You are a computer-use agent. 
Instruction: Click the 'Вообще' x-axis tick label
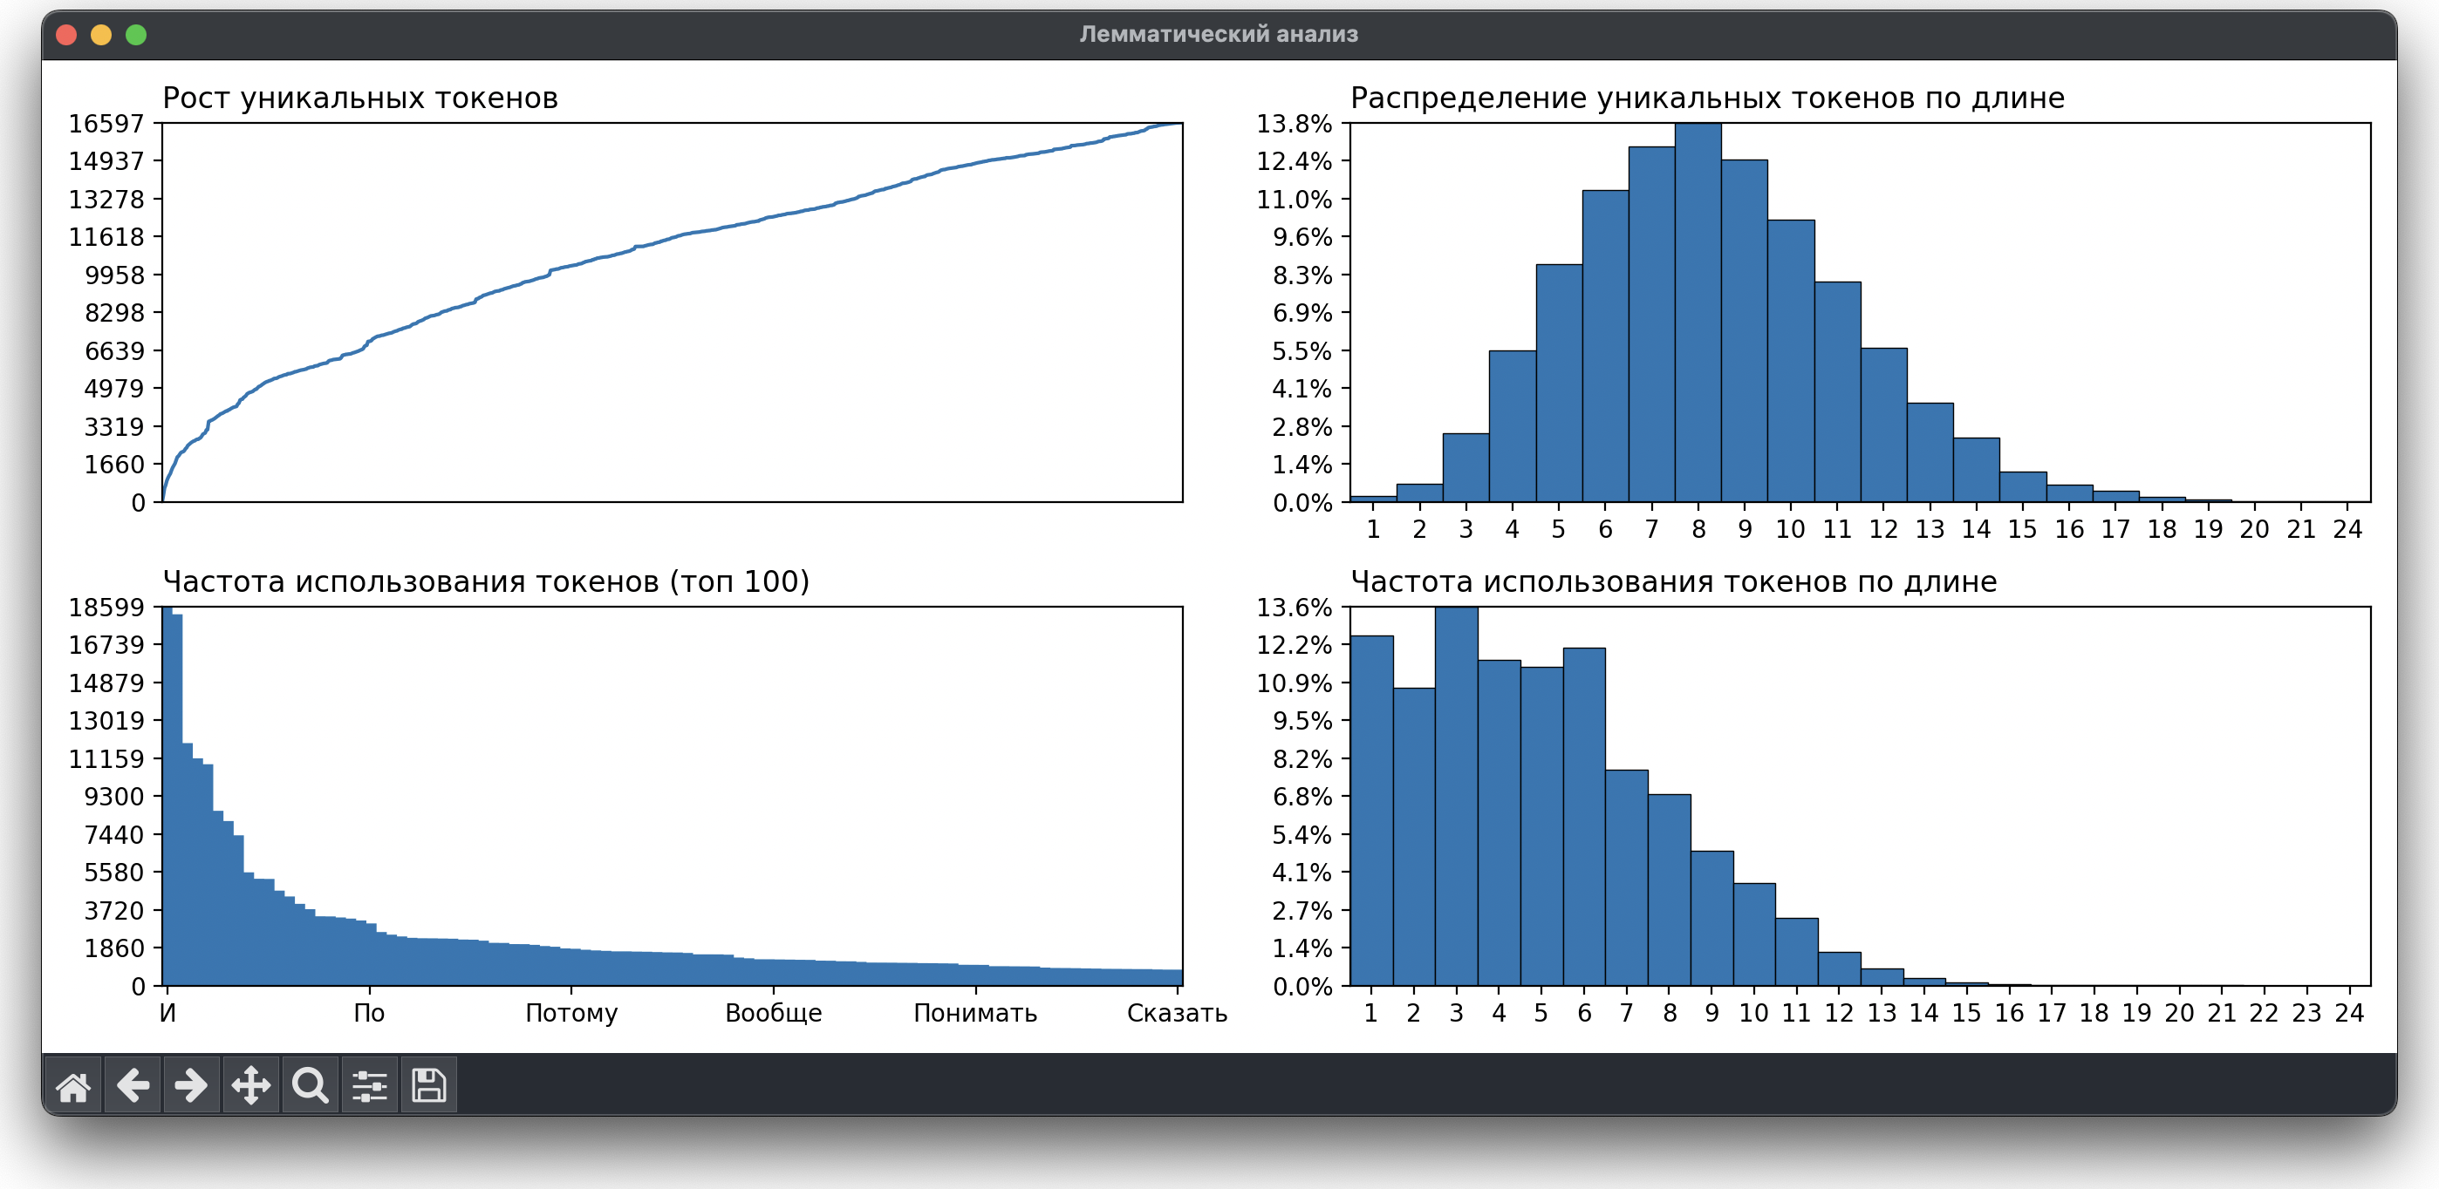773,1013
